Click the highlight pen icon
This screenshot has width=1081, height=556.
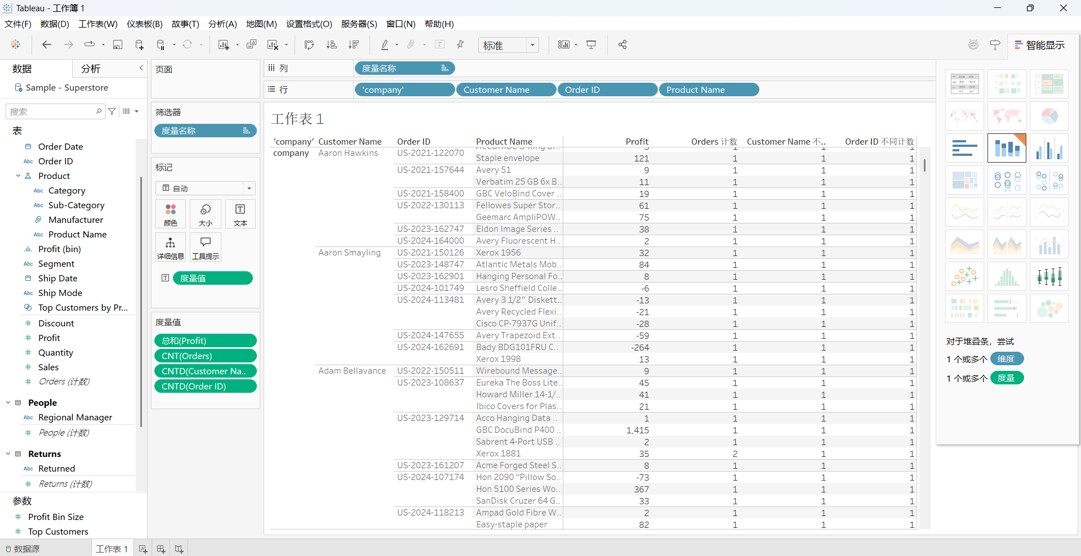pyautogui.click(x=385, y=44)
